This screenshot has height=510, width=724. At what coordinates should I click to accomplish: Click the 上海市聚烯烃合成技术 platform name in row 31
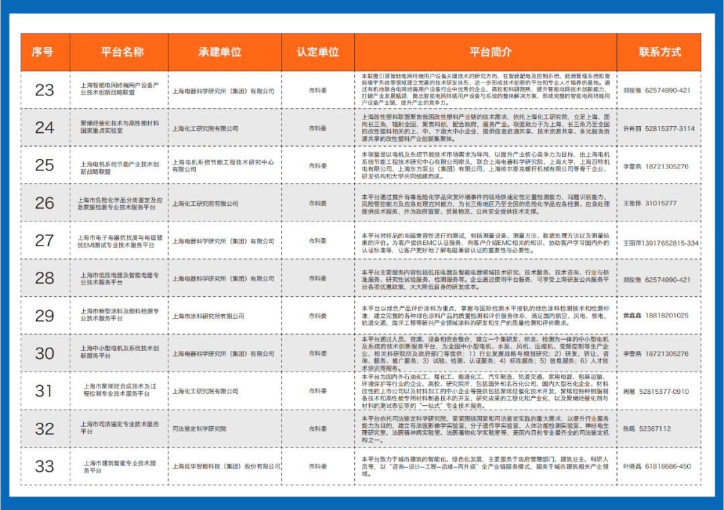pyautogui.click(x=119, y=390)
